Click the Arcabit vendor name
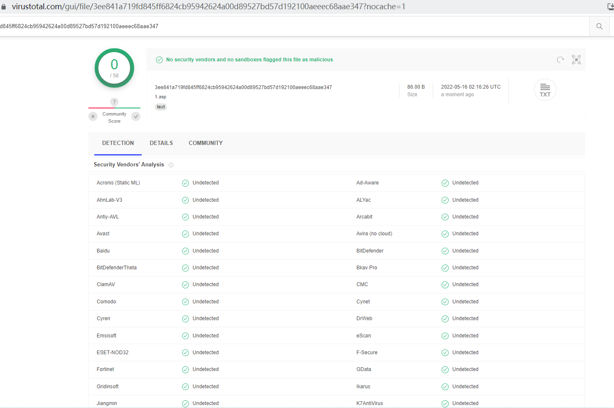 tap(364, 217)
